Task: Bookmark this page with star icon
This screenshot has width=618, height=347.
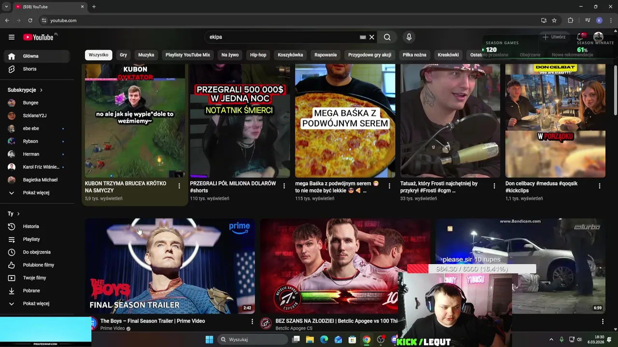Action: [x=554, y=20]
